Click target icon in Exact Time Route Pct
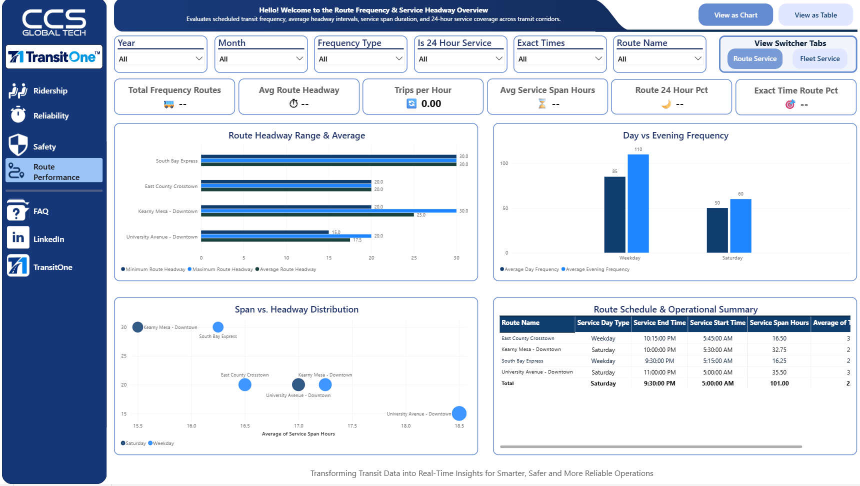Screen dimensions: 860x486 coord(790,104)
